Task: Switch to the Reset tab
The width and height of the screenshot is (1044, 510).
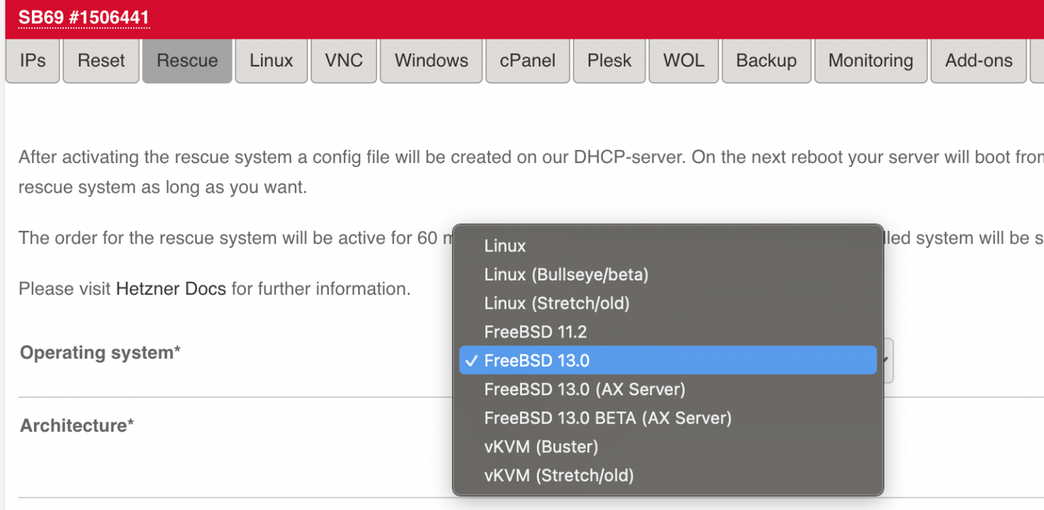Action: pos(101,60)
